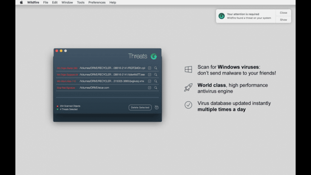Open the Tools menu
The image size is (311, 175).
point(81,2)
